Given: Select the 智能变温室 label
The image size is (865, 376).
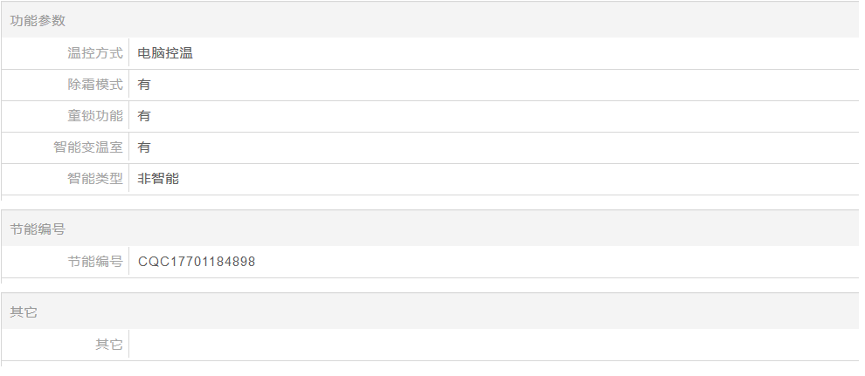Looking at the screenshot, I should [x=88, y=147].
